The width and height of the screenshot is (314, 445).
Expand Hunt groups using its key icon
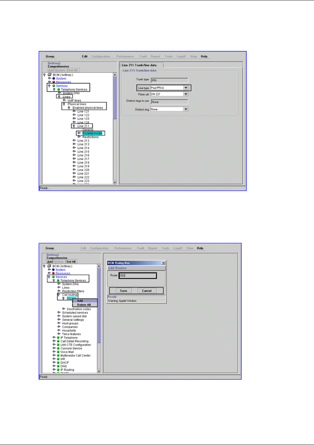59,323
